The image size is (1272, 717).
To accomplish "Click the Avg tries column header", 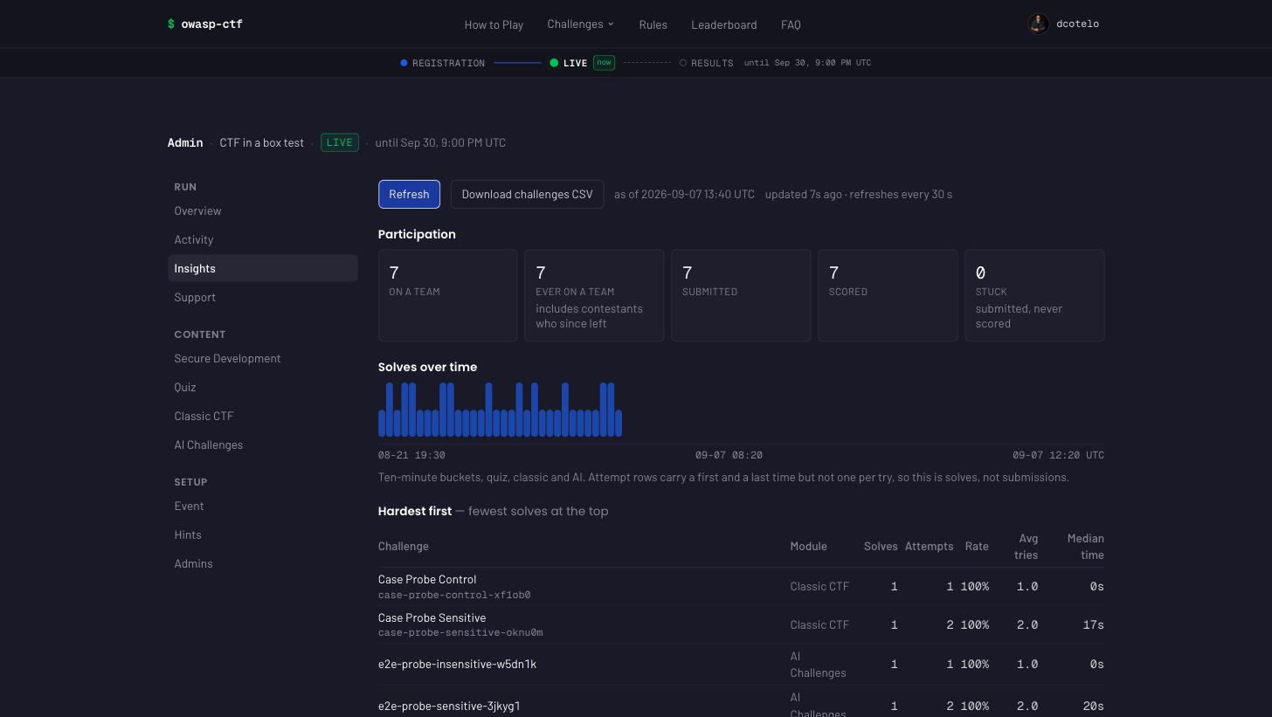I will coord(1027,547).
